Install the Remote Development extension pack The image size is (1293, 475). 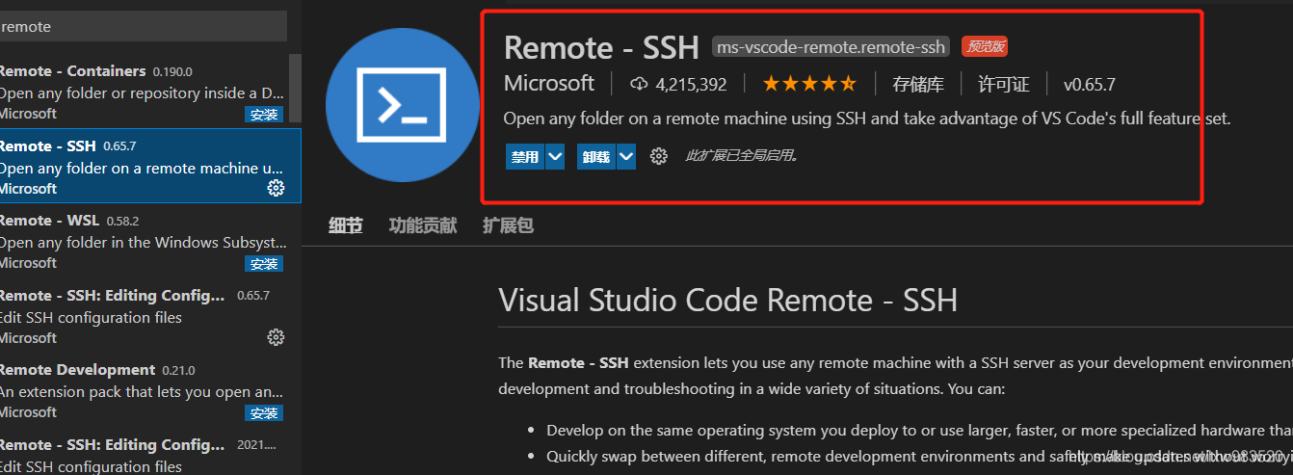[x=263, y=413]
